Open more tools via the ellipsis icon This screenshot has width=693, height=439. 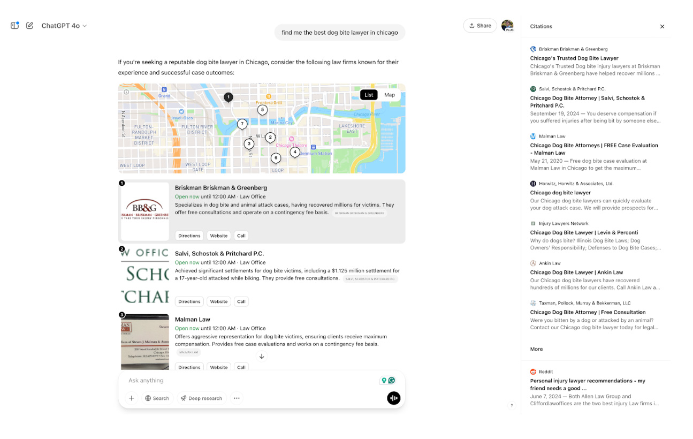click(x=236, y=398)
